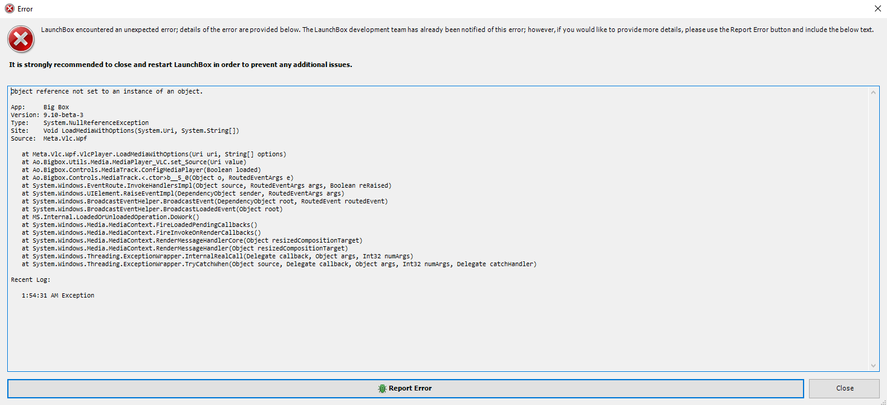
Task: Click the EventRoute.InvokeHandlersImpl stack line
Action: [207, 185]
